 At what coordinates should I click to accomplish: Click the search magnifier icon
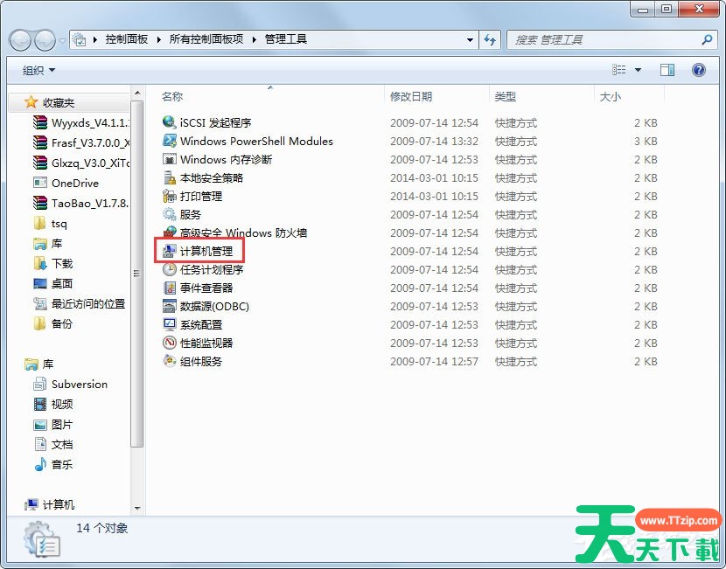[707, 40]
